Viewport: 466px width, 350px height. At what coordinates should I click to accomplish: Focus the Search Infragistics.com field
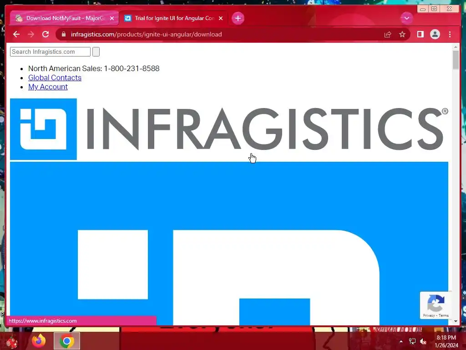coord(50,52)
